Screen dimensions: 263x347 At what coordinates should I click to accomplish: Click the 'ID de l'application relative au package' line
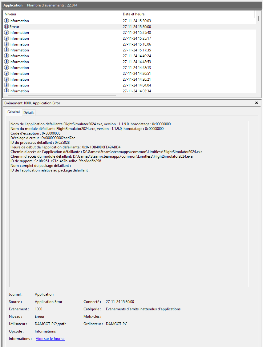50,170
